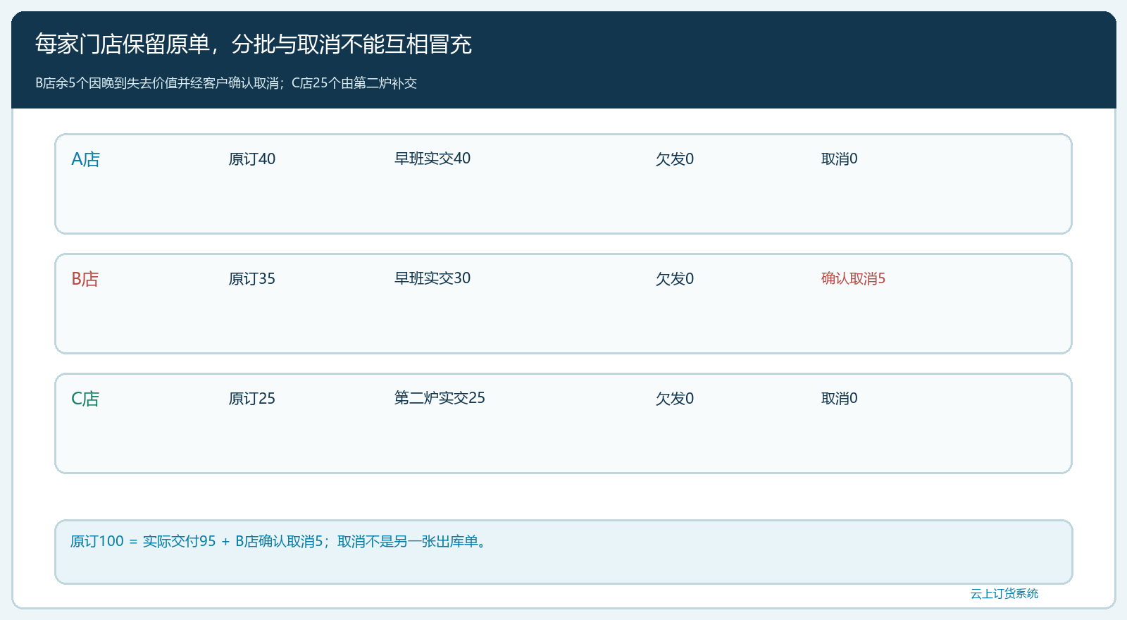This screenshot has width=1127, height=620.
Task: Click 早班实交30 in the B店 row
Action: pos(432,278)
